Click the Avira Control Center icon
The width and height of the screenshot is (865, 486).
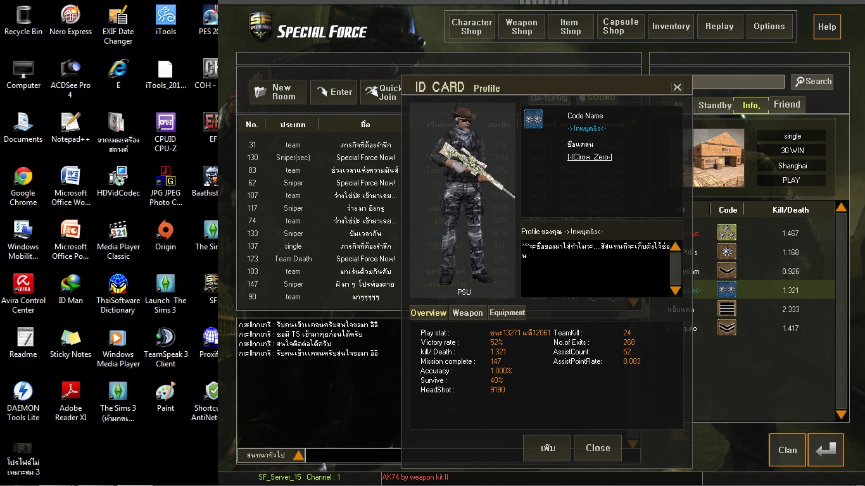click(x=23, y=294)
